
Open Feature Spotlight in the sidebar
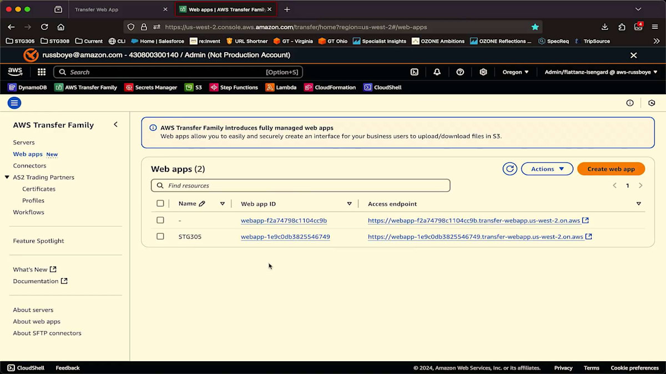pos(38,241)
